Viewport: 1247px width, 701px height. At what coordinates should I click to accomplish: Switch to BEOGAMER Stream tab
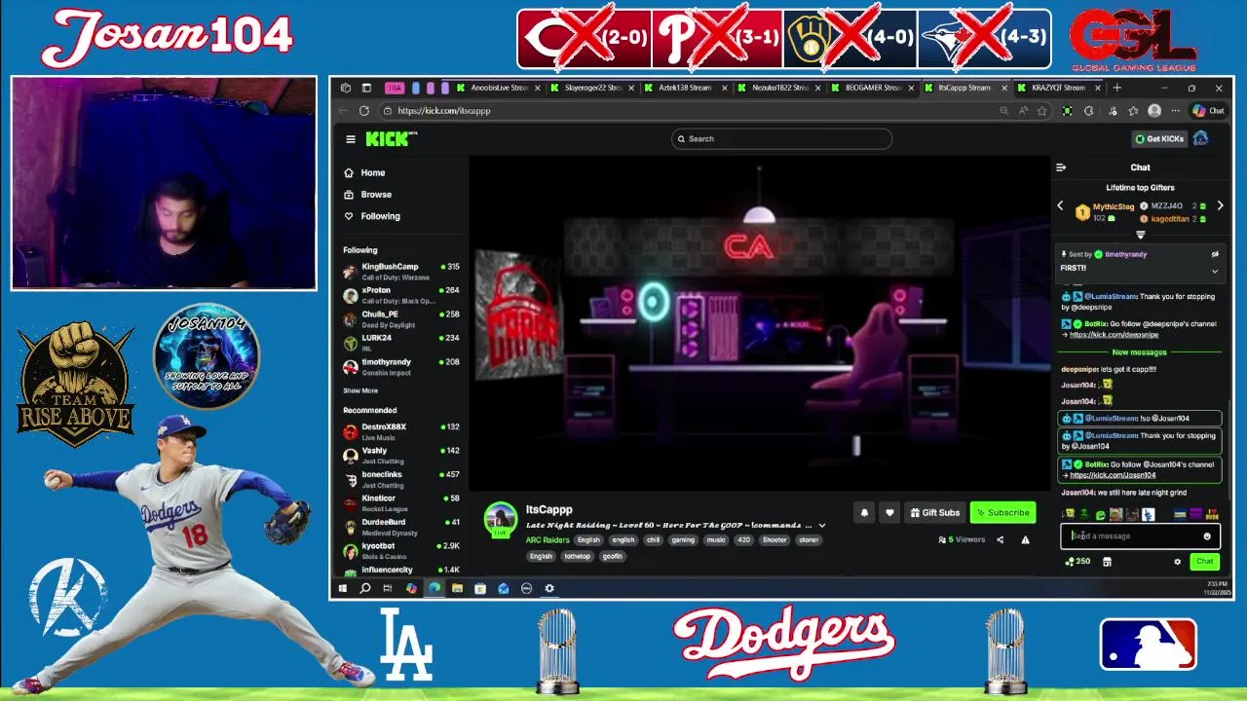point(871,88)
